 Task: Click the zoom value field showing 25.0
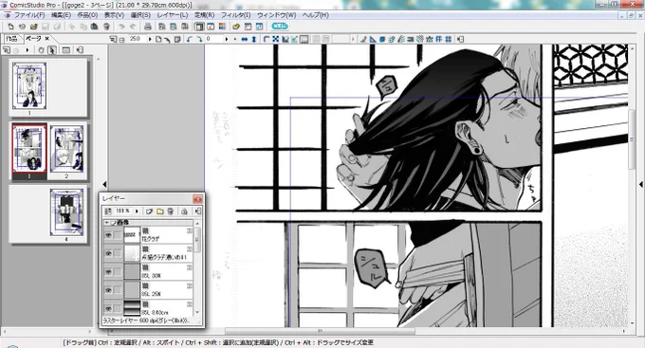[137, 39]
